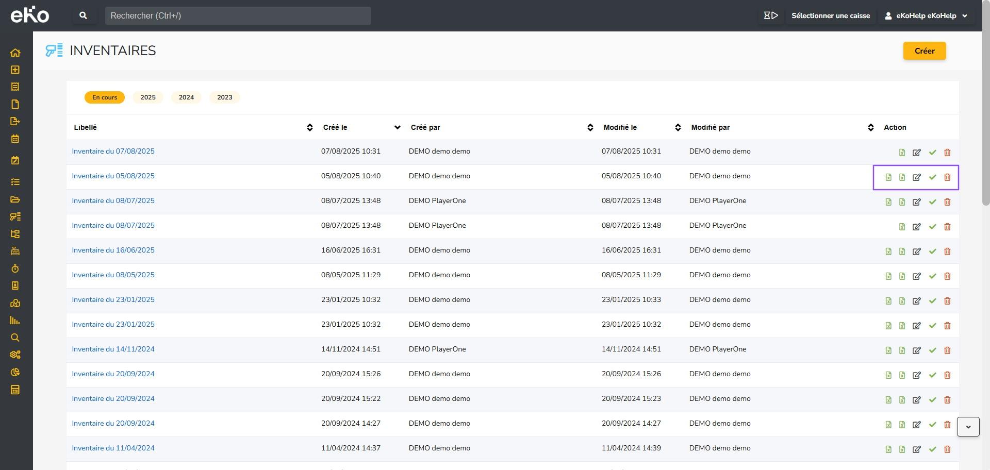The width and height of the screenshot is (990, 470).
Task: Expand the eKoHelp user account menu
Action: (926, 15)
